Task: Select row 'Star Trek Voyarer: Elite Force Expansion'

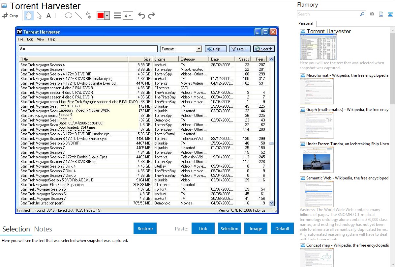Action: tap(143, 185)
